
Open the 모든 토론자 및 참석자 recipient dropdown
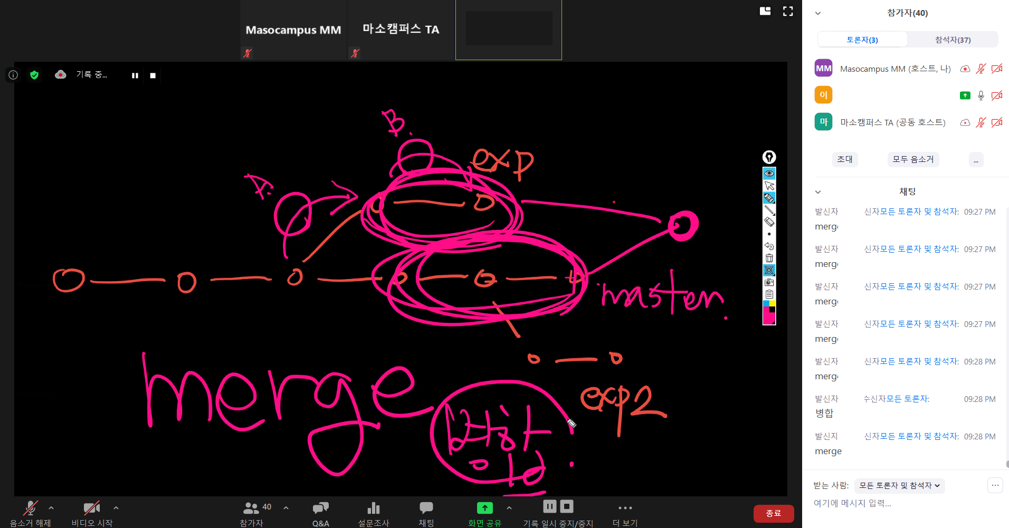pyautogui.click(x=899, y=485)
